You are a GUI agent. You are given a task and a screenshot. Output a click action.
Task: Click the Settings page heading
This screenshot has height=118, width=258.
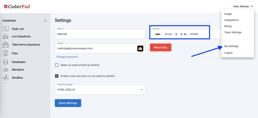click(63, 20)
